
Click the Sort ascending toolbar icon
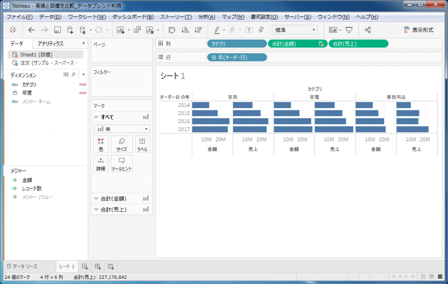click(x=185, y=30)
